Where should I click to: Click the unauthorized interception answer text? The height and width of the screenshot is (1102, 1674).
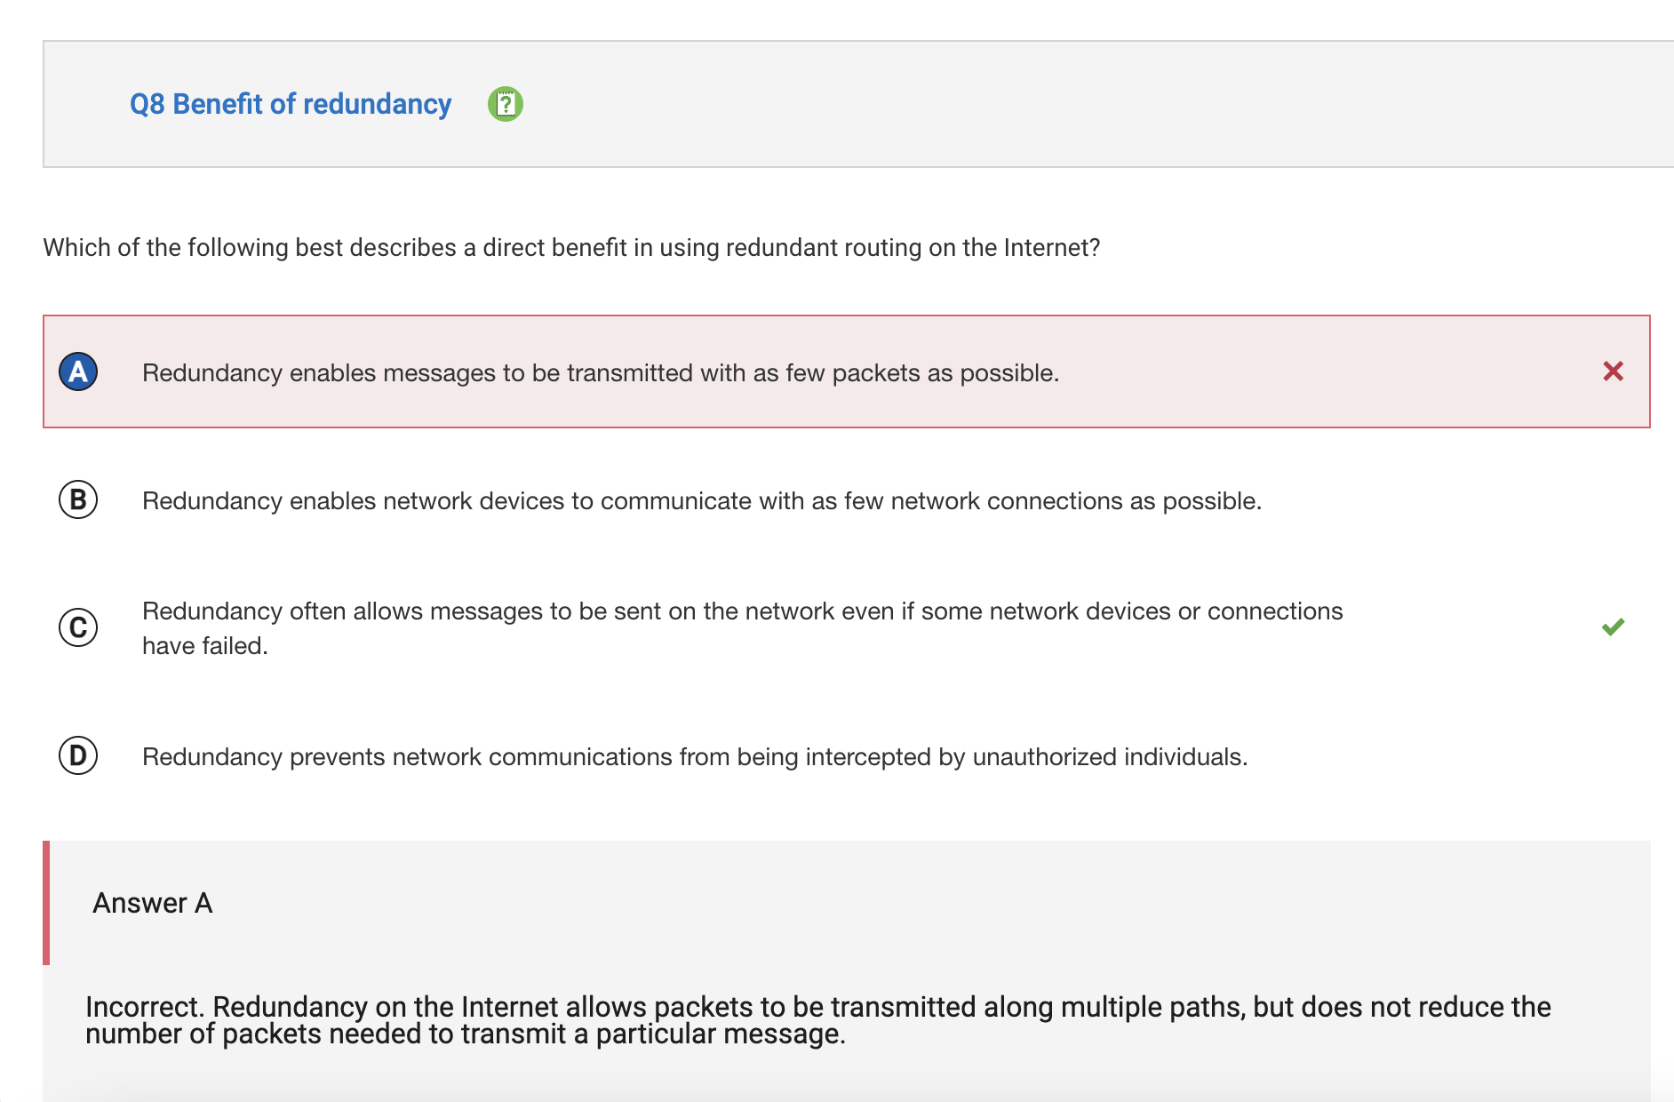(695, 756)
